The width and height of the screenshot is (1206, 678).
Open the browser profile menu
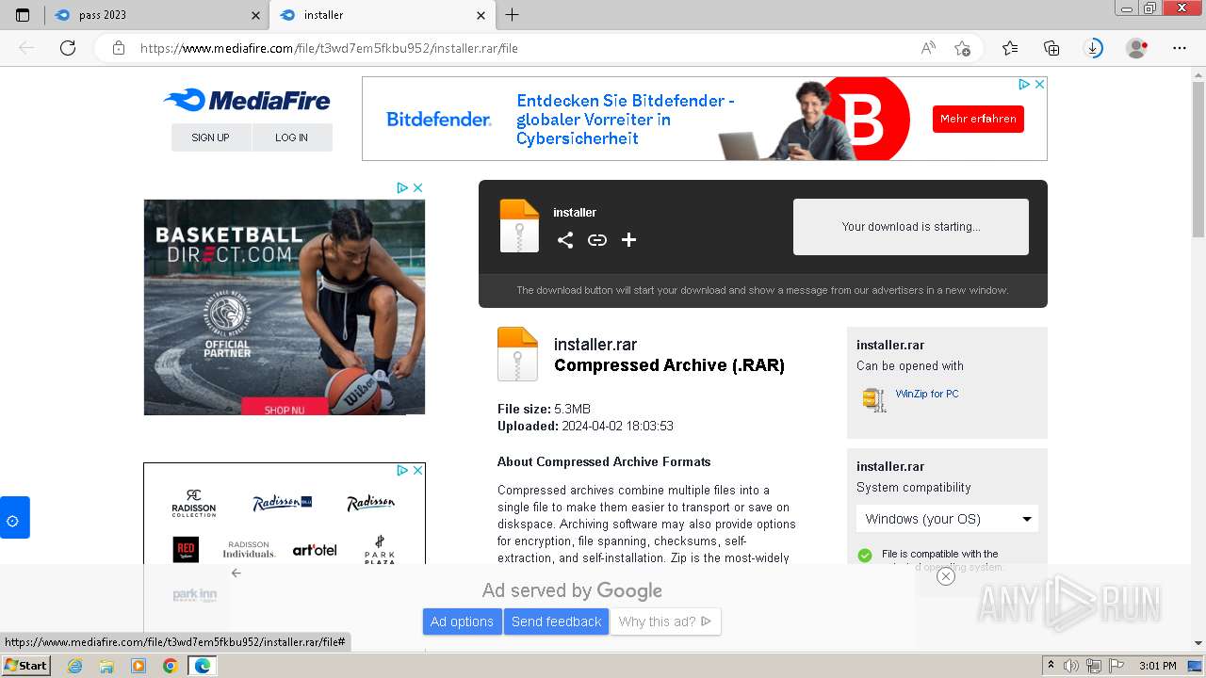1137,48
